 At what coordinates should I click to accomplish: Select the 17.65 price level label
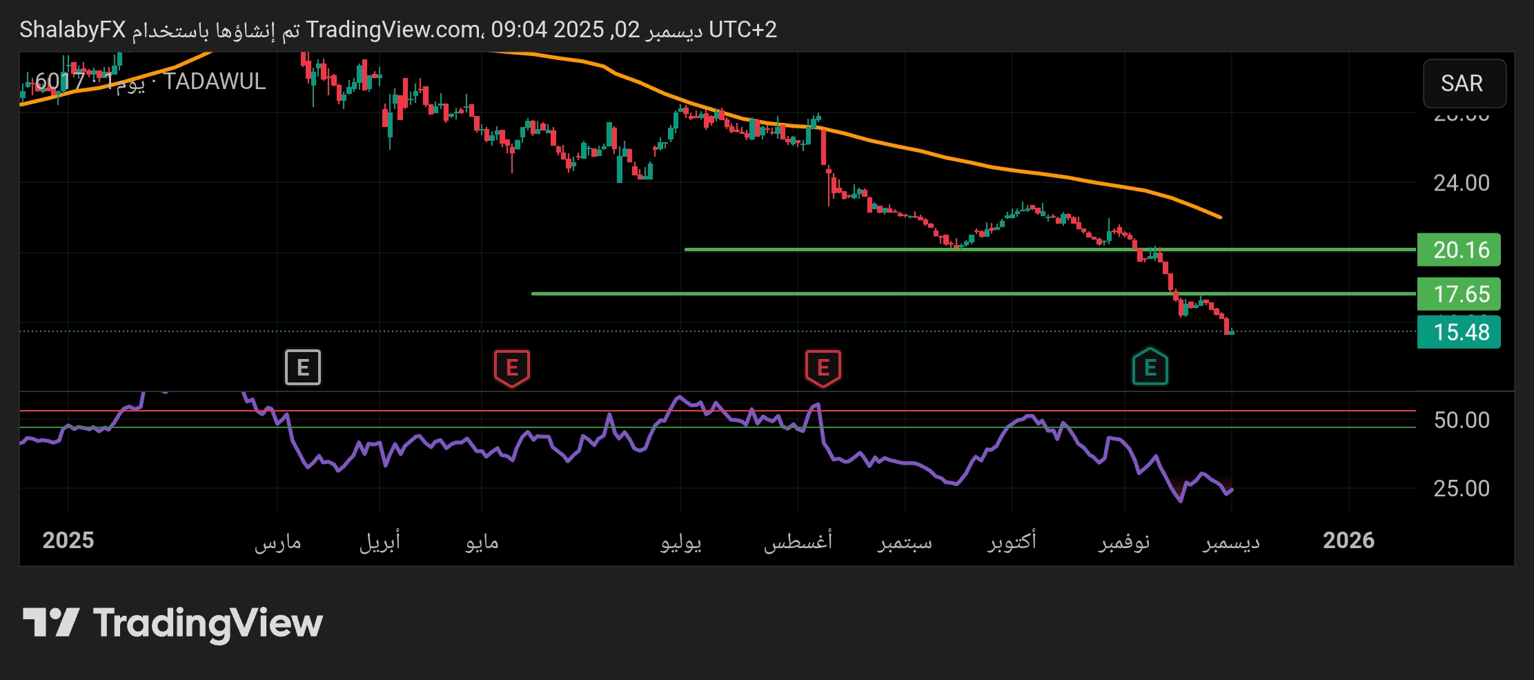pyautogui.click(x=1458, y=294)
